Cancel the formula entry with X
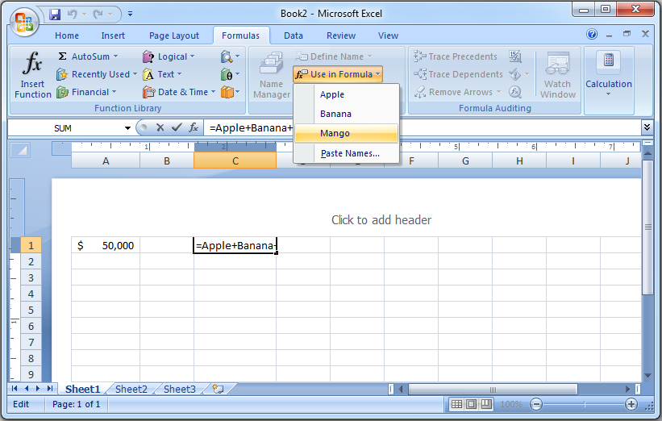The width and height of the screenshot is (662, 421). [160, 127]
